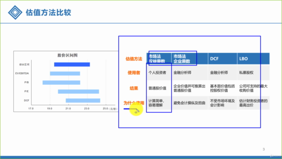Click the 21.0 axis value
The image size is (282, 159).
click(68, 109)
